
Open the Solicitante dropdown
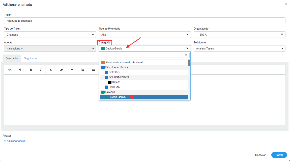tap(239, 48)
